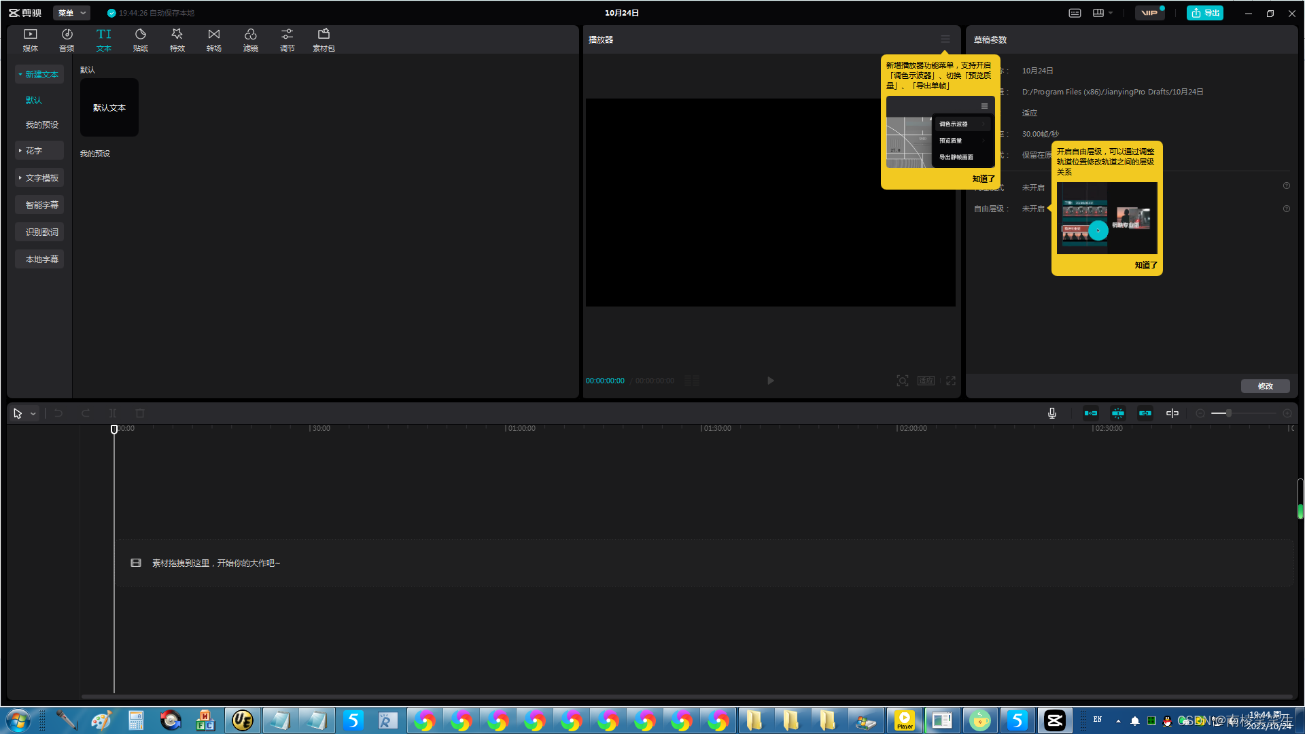Click the fullscreen icon in player
This screenshot has width=1305, height=734.
click(951, 381)
